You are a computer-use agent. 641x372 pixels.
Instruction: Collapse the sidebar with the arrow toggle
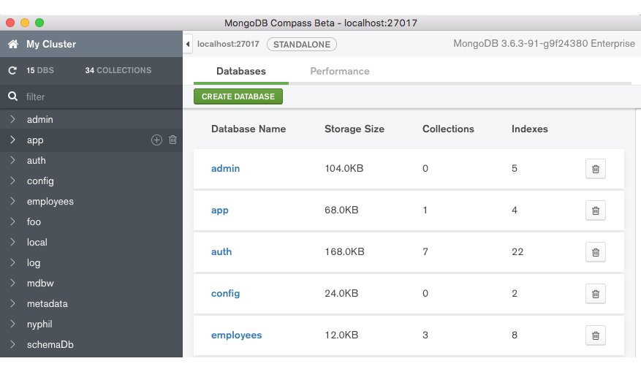pyautogui.click(x=188, y=44)
